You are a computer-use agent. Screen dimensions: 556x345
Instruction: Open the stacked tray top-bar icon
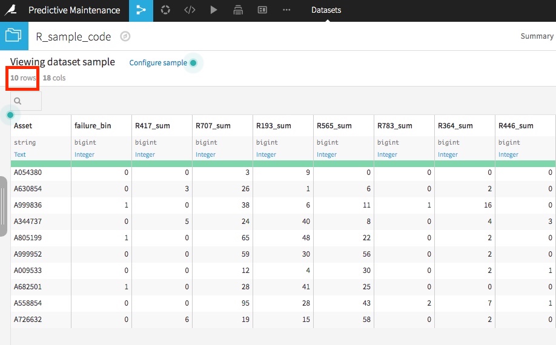[x=238, y=10]
